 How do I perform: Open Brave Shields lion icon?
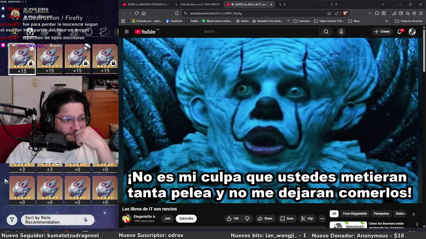pos(345,13)
